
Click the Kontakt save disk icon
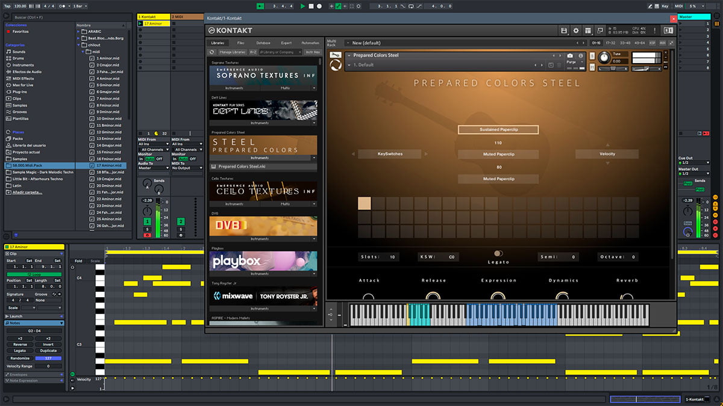coord(564,31)
